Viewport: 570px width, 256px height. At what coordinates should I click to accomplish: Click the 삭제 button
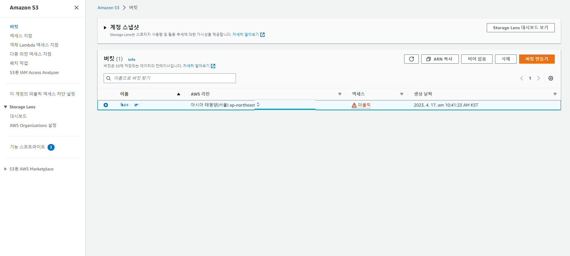[506, 59]
